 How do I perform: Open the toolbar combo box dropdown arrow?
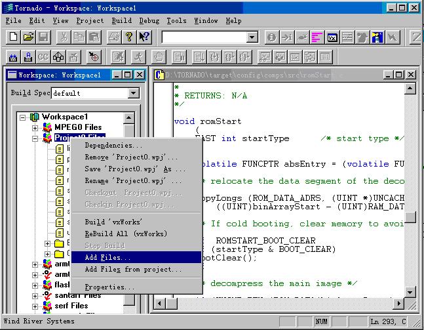(x=252, y=37)
